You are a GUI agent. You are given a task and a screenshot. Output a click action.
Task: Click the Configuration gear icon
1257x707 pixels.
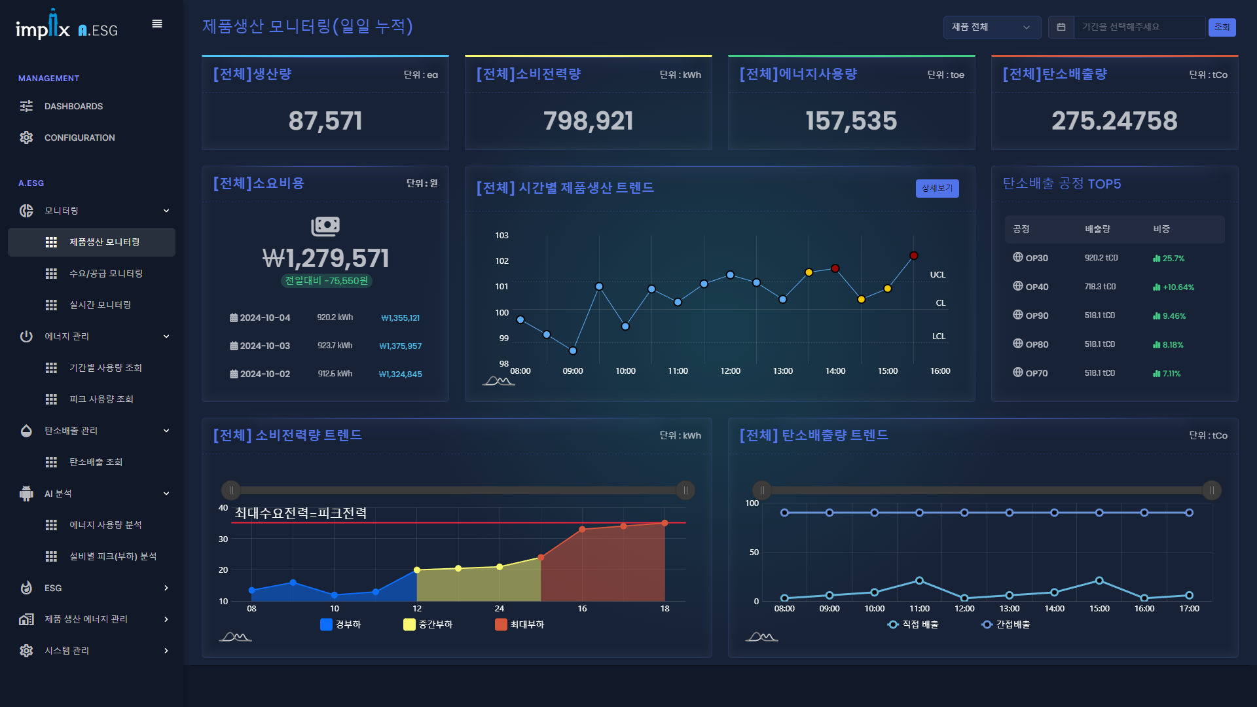(x=26, y=137)
